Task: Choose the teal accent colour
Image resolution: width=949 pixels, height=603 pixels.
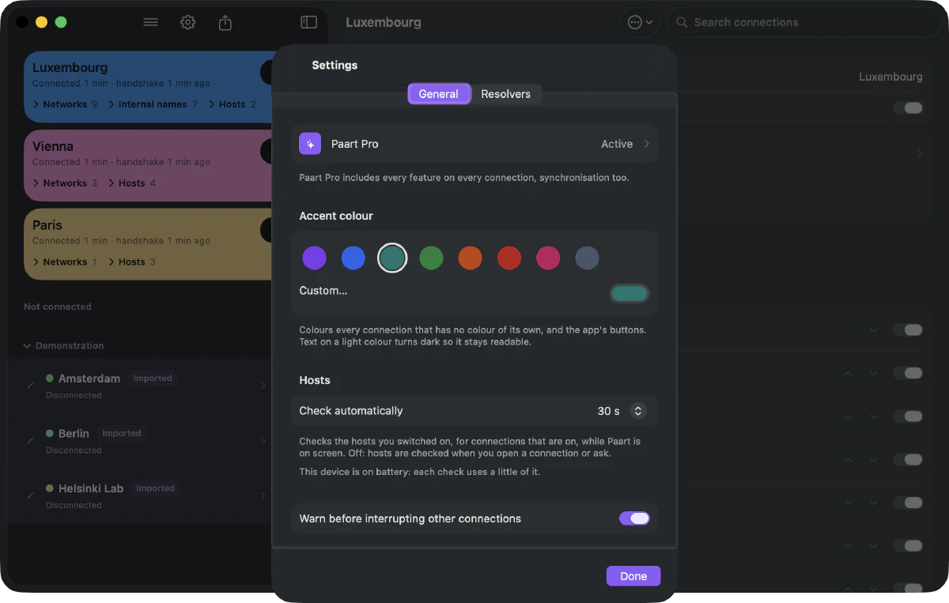Action: 392,258
